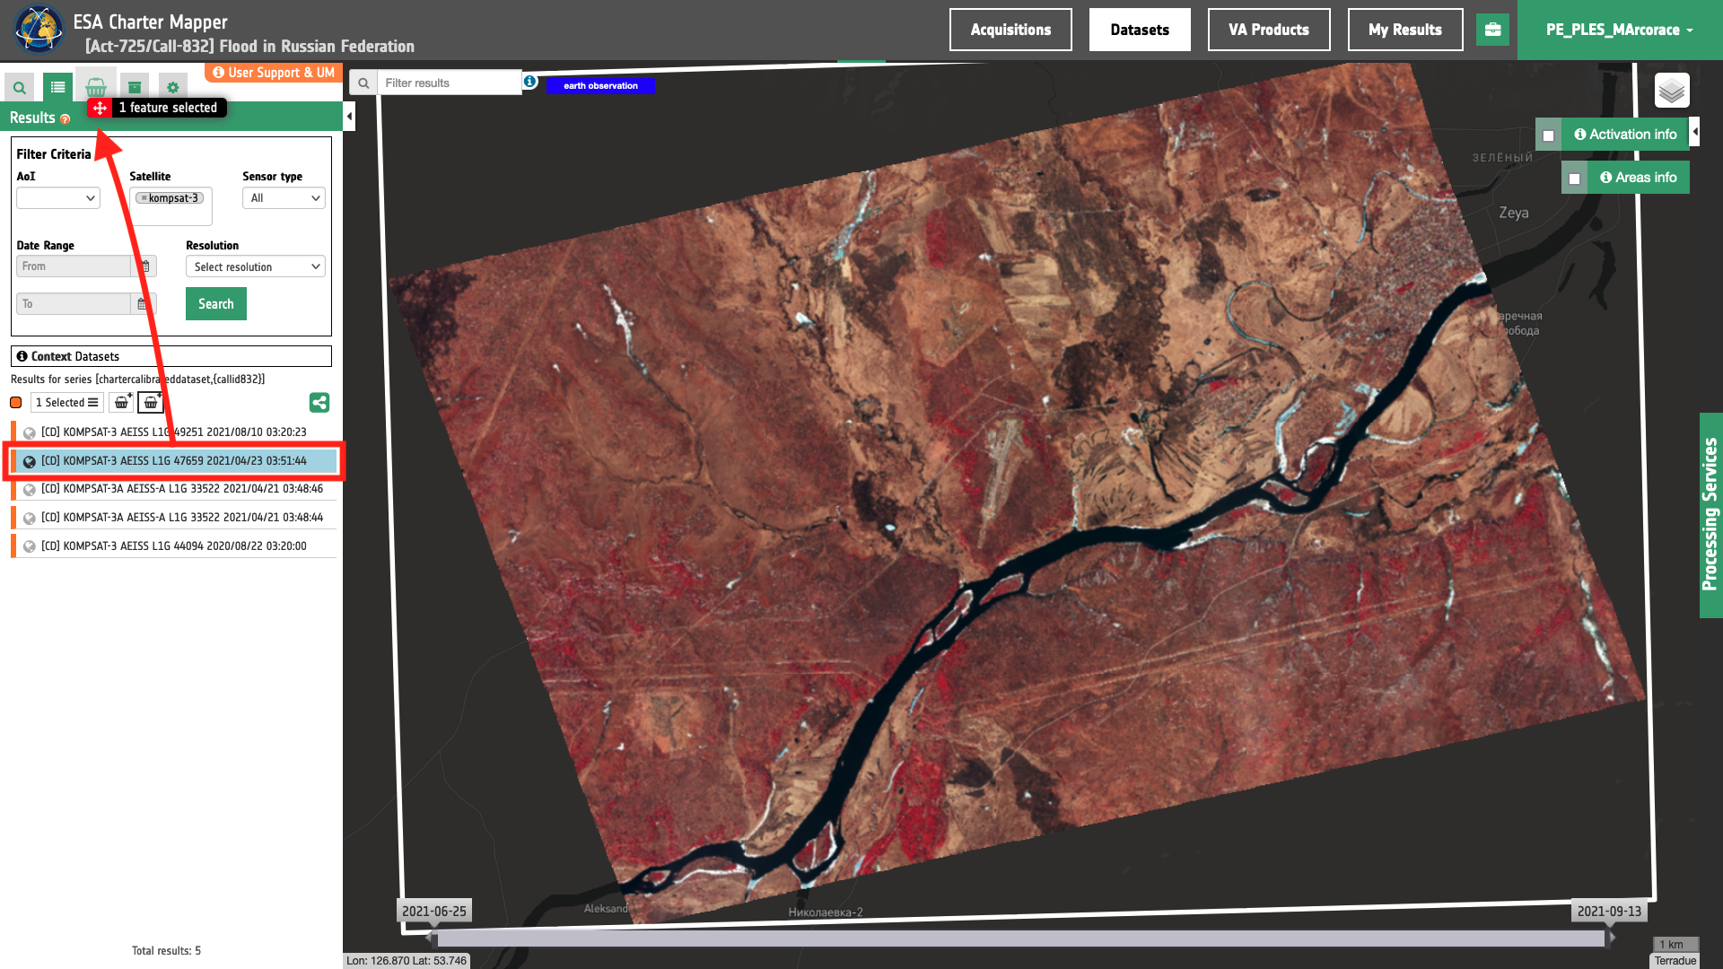Click add selected items to basket icon
The width and height of the screenshot is (1723, 969).
121,403
